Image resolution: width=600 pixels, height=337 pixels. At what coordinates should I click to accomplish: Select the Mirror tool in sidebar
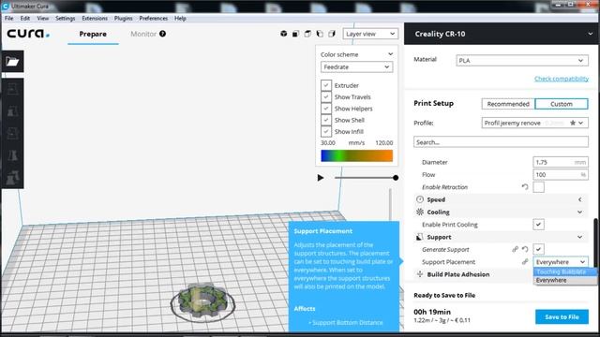pyautogui.click(x=12, y=155)
